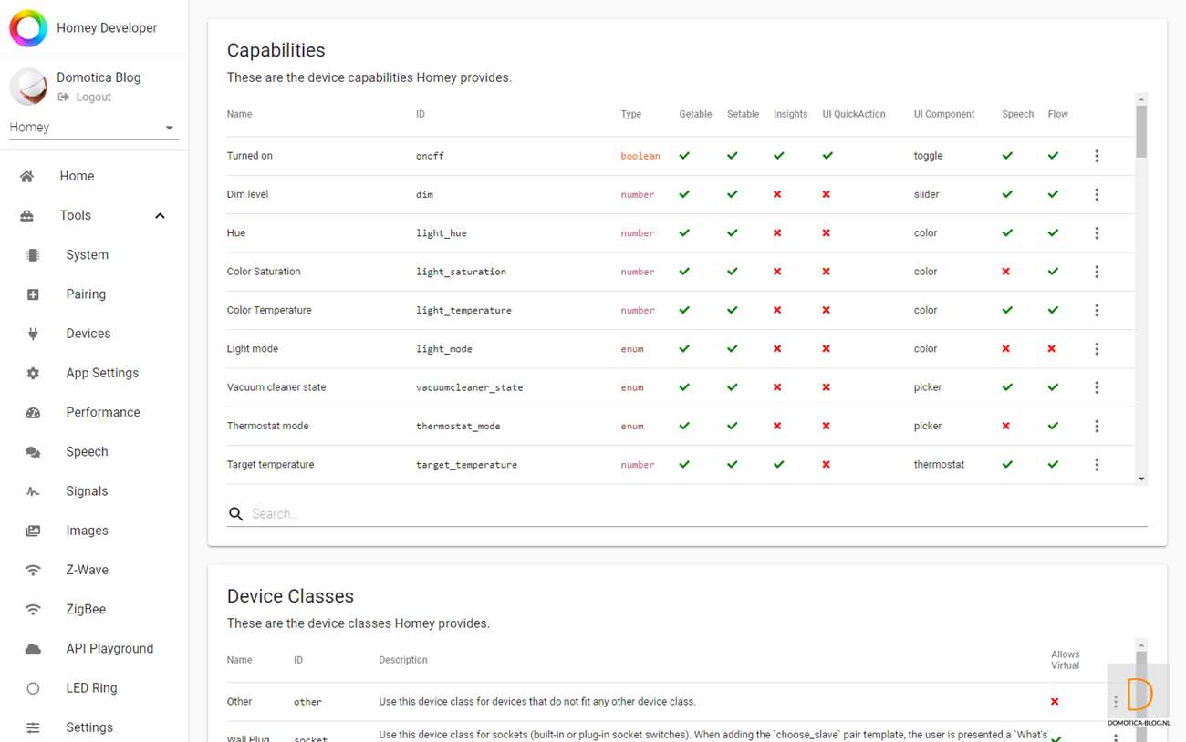Click the Capabilities table scrollbar down arrow
The height and width of the screenshot is (742, 1186).
coord(1140,479)
